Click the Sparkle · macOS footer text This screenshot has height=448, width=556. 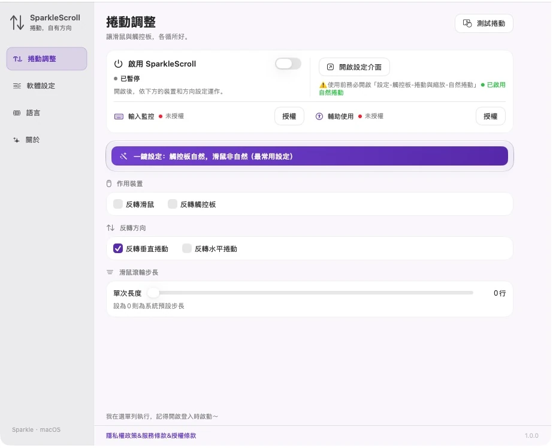(x=36, y=429)
